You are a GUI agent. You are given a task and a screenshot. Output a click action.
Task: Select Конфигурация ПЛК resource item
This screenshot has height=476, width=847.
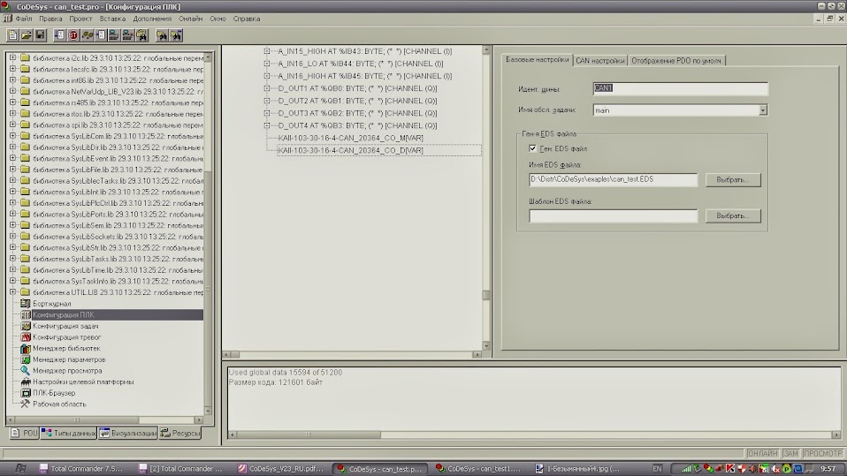pos(64,314)
